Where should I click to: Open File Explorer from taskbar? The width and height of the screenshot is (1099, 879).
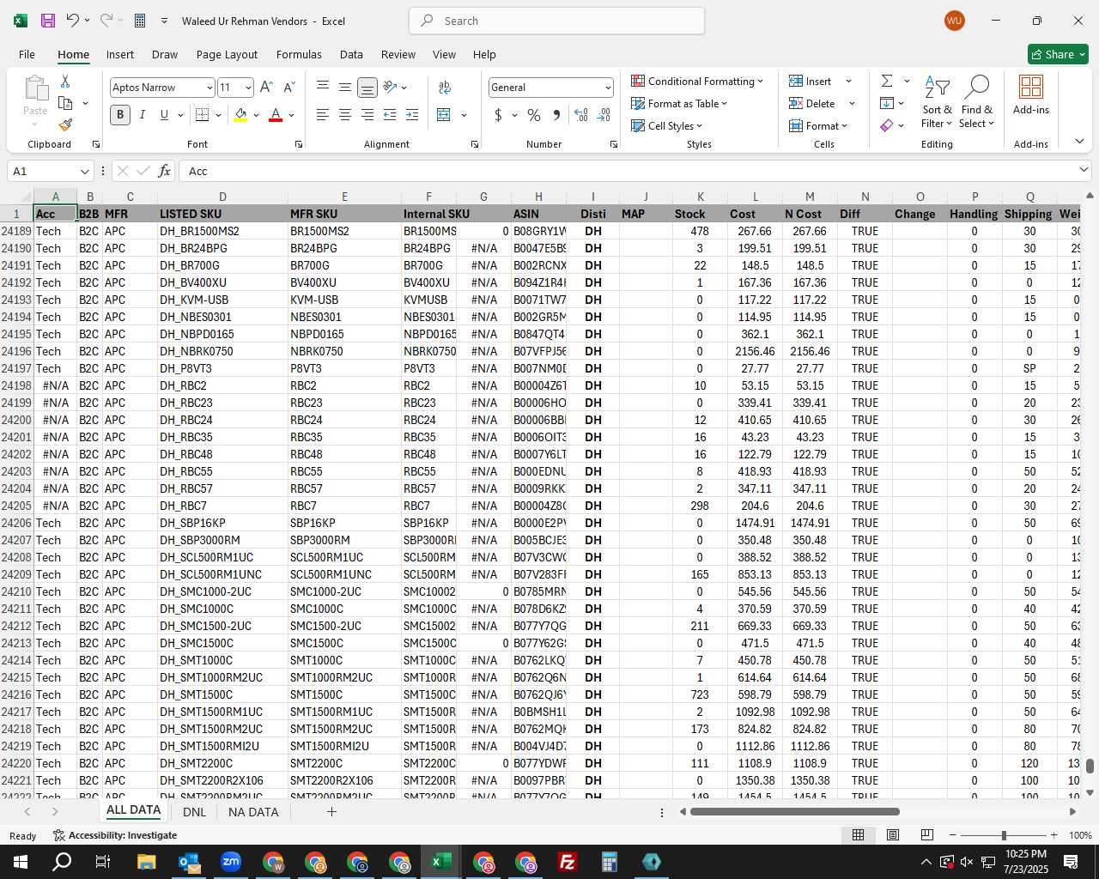point(146,862)
